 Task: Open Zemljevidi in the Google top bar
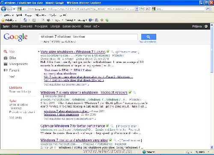(26, 27)
